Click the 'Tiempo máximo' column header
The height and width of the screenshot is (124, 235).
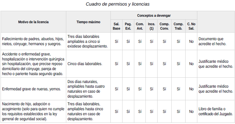[88, 22]
